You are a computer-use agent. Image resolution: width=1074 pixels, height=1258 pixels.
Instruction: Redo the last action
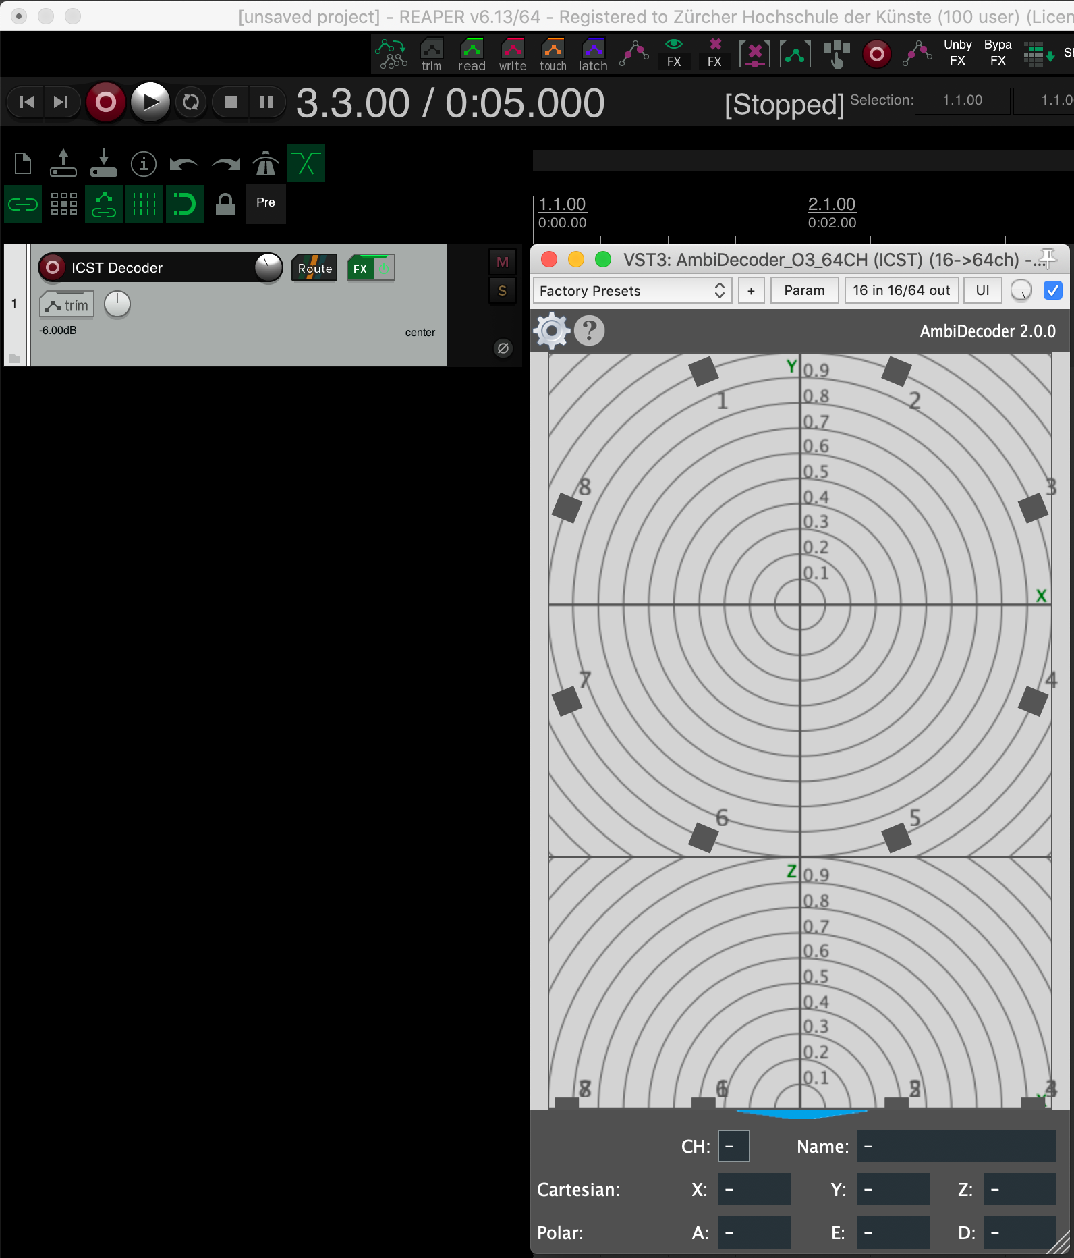(x=225, y=163)
